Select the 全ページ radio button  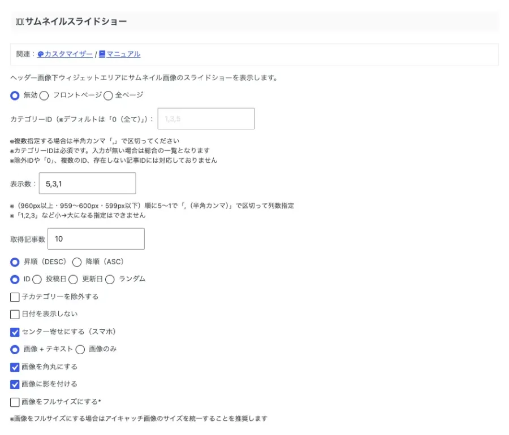(x=108, y=95)
